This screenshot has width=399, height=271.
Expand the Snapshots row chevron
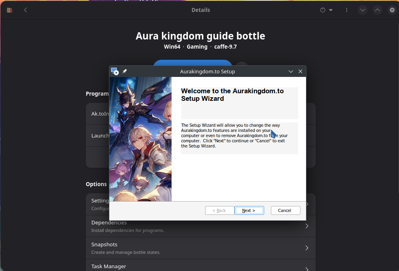pyautogui.click(x=306, y=248)
